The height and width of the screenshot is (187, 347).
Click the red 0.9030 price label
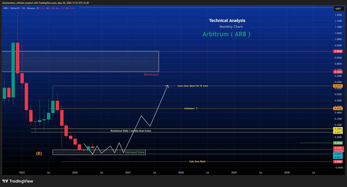coord(338,51)
